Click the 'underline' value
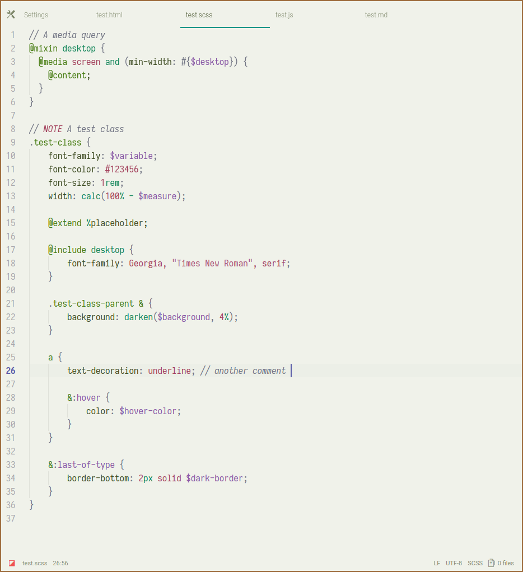Viewport: 523px width, 572px height. pos(169,371)
